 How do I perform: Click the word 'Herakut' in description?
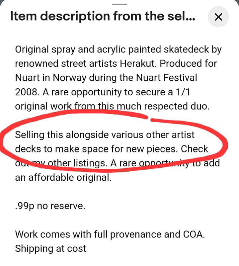click(137, 64)
